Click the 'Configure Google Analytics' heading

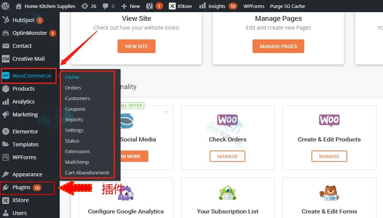(126, 212)
